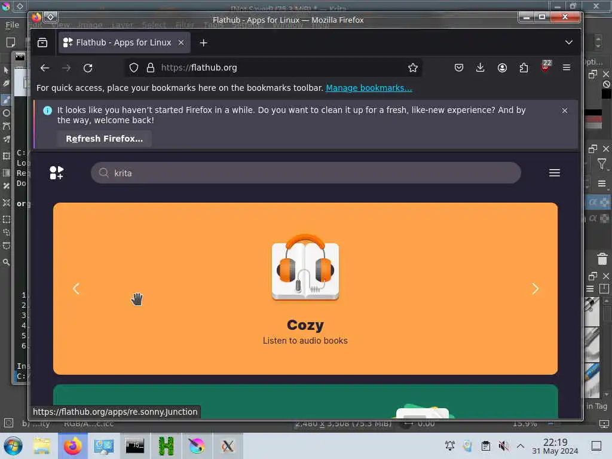
Task: Expand hidden system tray icons chevron
Action: tap(521, 446)
